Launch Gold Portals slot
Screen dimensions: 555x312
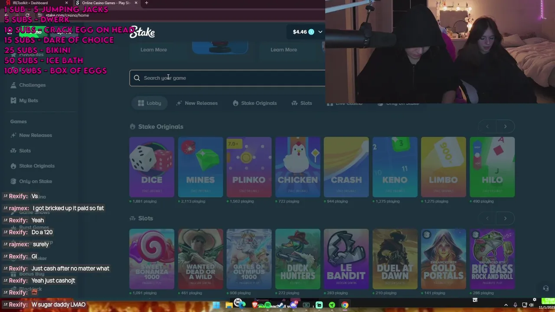(443, 259)
